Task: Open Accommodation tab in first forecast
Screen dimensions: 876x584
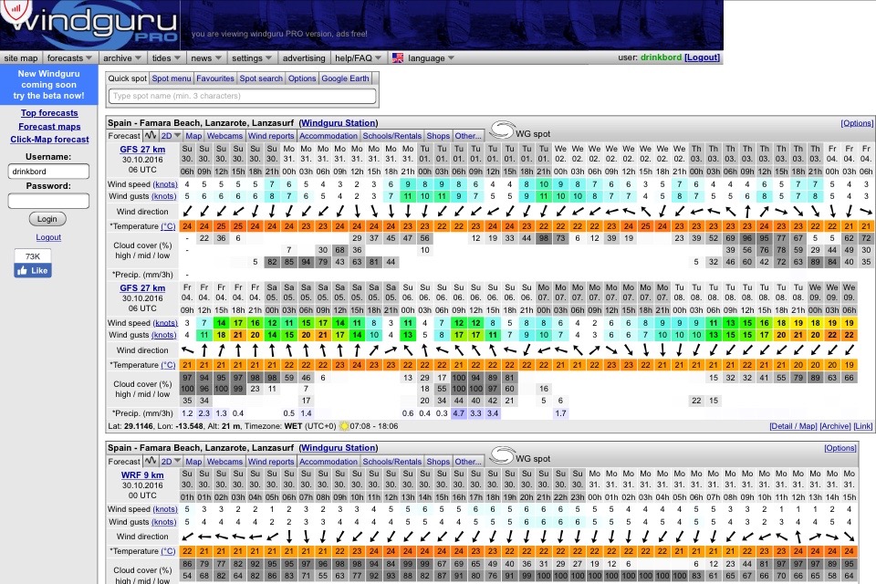Action: tap(328, 136)
